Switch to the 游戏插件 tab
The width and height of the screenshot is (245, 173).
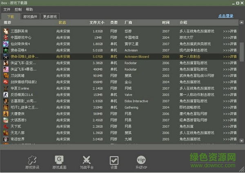(x=30, y=17)
